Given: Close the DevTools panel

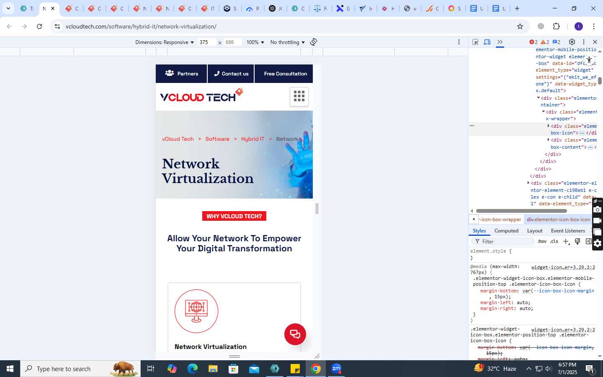Looking at the screenshot, I should tap(595, 42).
